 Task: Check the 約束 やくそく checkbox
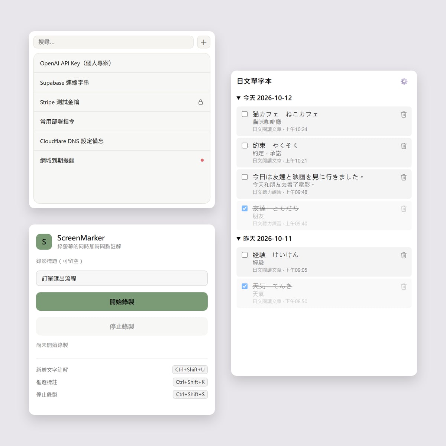245,146
